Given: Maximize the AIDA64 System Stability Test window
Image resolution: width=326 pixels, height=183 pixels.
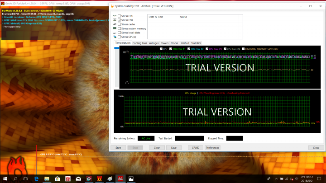Looking at the screenshot, I should (x=311, y=6).
